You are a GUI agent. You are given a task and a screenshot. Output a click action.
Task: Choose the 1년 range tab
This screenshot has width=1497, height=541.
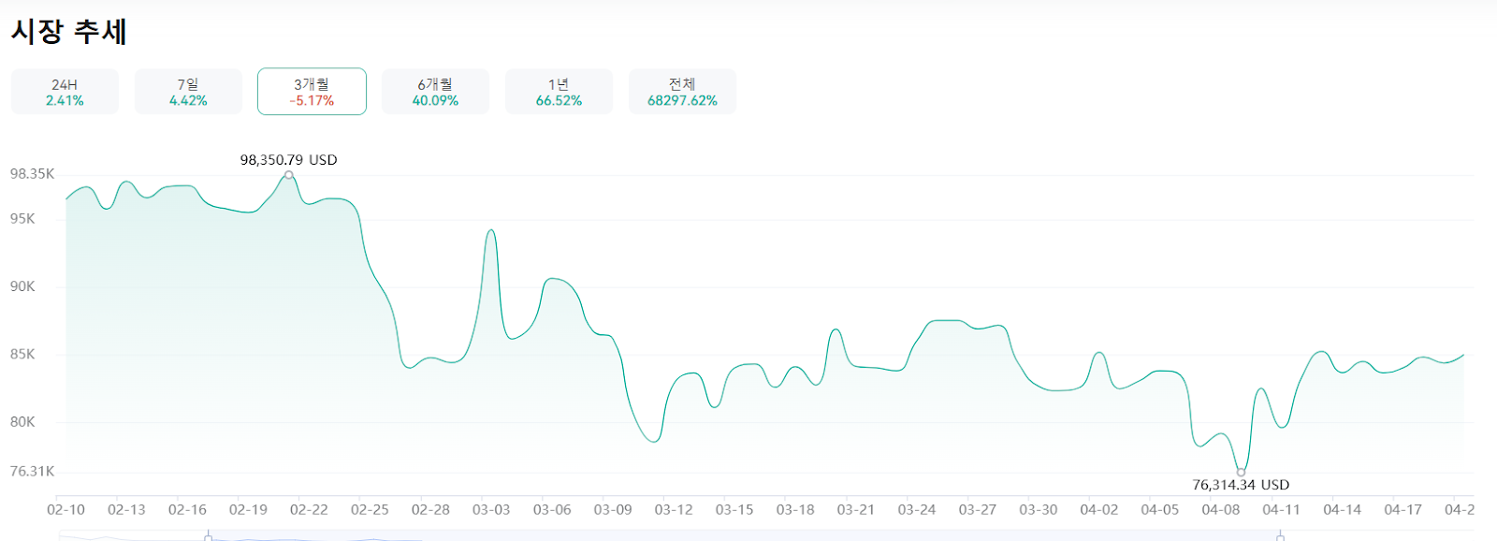point(559,92)
